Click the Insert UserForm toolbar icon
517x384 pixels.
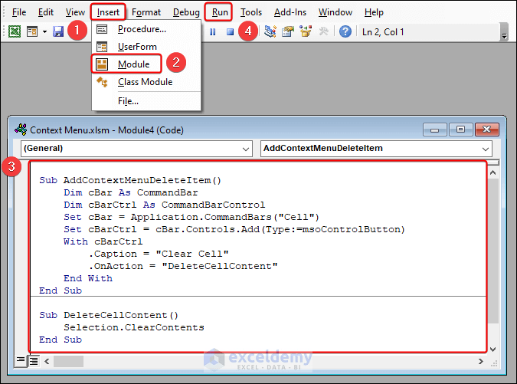coord(32,31)
